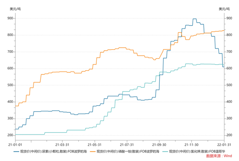Click the 21-03-31 date label

[62, 145]
